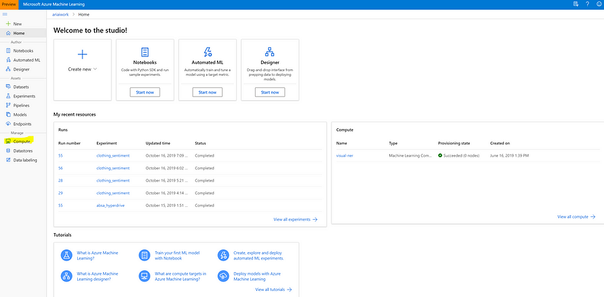Expand the Create new dropdown chevron

pyautogui.click(x=95, y=69)
